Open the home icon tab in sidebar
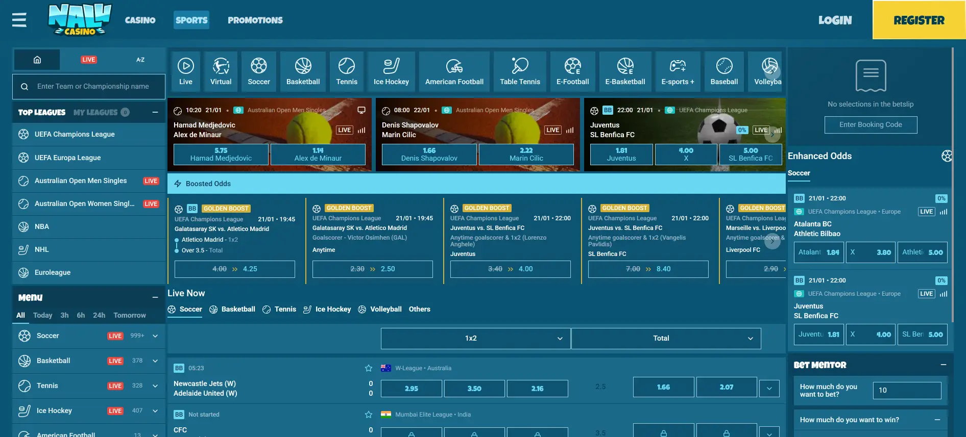This screenshot has height=437, width=966. [37, 60]
